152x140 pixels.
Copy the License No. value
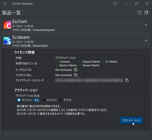pos(76,75)
